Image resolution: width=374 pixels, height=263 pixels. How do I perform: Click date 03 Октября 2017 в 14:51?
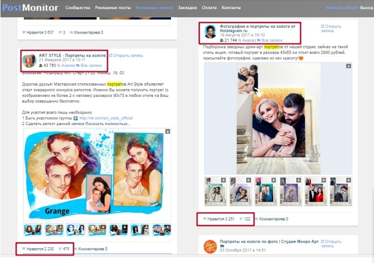pyautogui.click(x=242, y=250)
